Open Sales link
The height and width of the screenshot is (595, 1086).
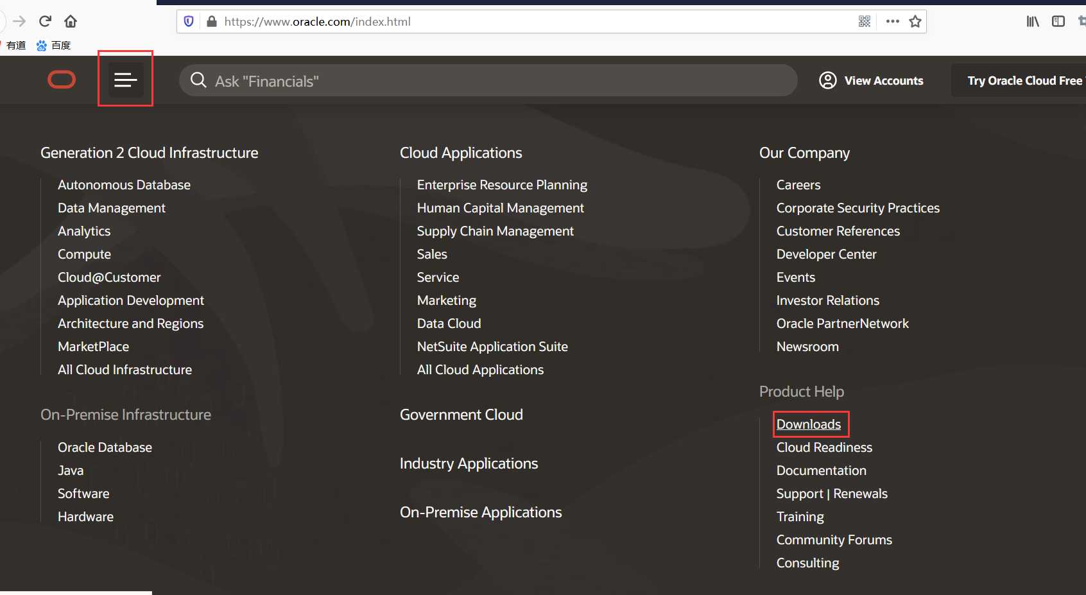(x=432, y=254)
